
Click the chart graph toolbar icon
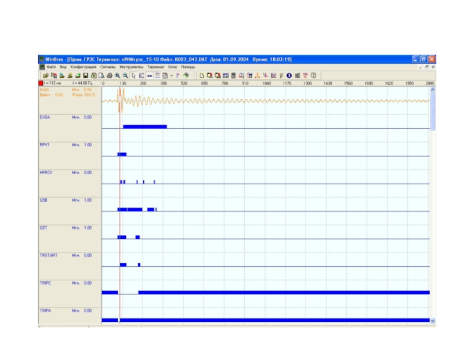point(273,76)
